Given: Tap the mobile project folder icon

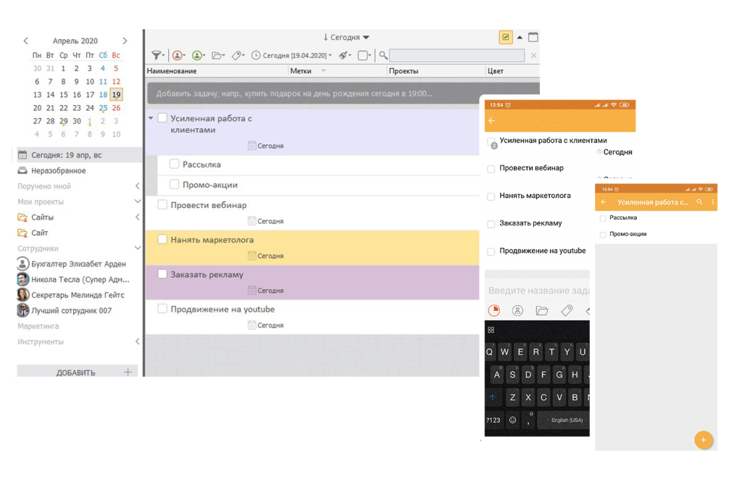Looking at the screenshot, I should click(x=542, y=310).
